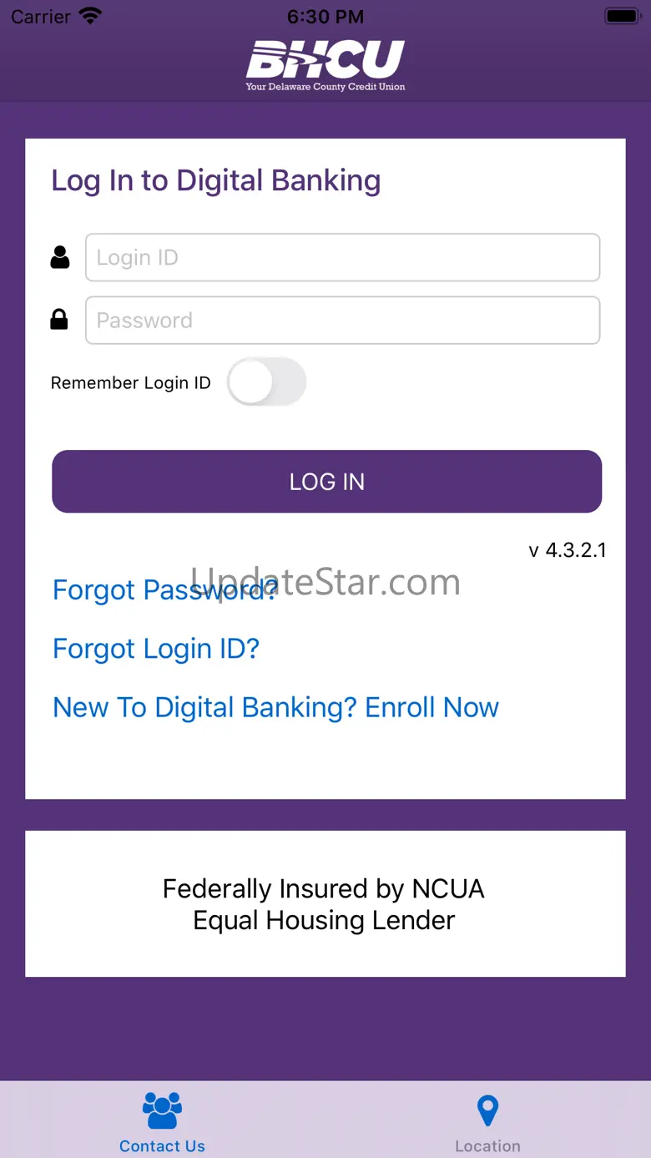Open the Forgot Password? link
This screenshot has width=651, height=1158.
pyautogui.click(x=164, y=590)
